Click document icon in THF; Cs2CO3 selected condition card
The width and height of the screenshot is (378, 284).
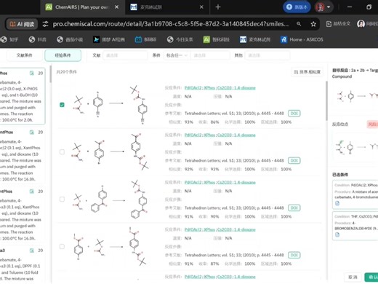point(337,234)
